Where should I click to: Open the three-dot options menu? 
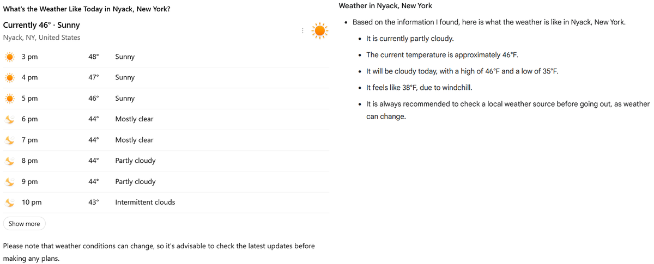(x=302, y=31)
